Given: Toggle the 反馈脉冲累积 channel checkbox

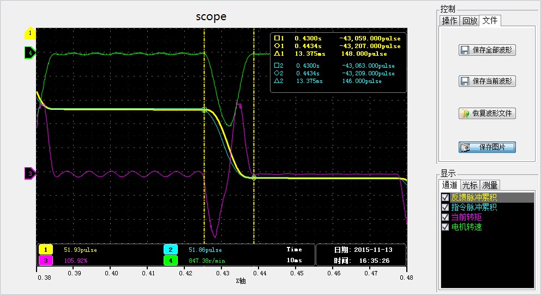Looking at the screenshot, I should (446, 198).
